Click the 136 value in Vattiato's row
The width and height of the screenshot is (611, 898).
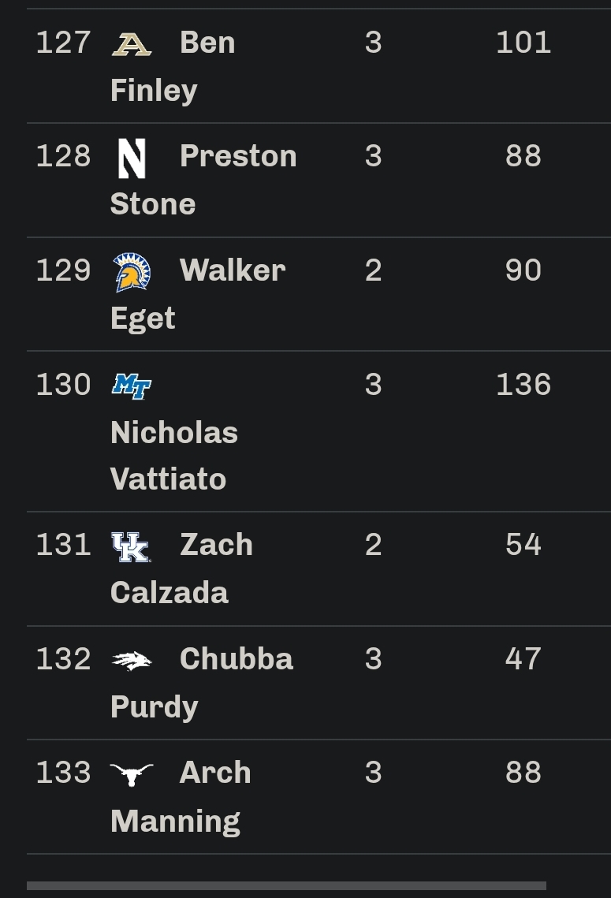(523, 384)
